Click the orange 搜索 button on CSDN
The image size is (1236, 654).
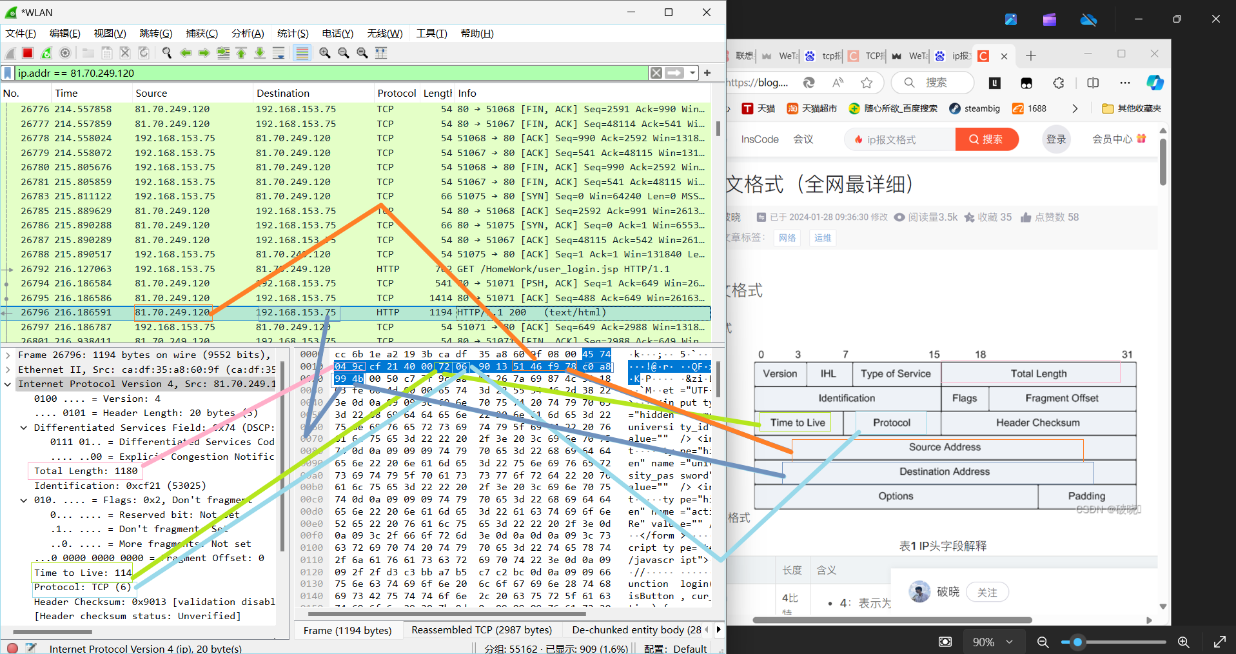(x=986, y=139)
